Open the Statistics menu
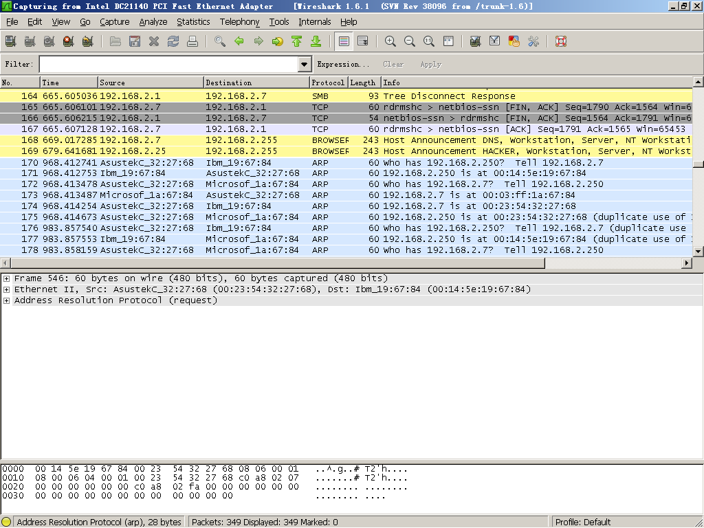This screenshot has width=704, height=528. [x=193, y=21]
